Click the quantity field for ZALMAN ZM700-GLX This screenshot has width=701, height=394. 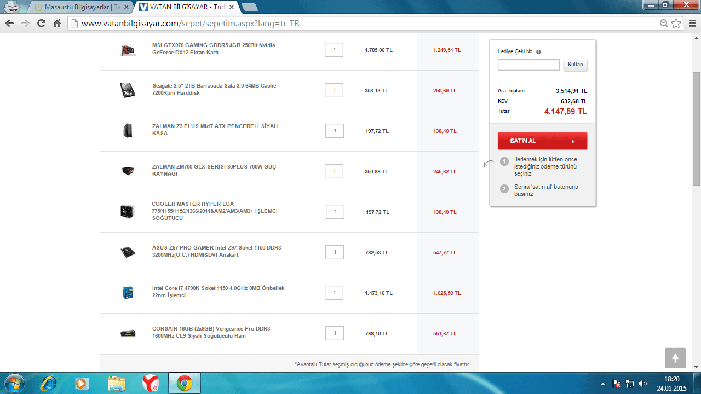334,171
